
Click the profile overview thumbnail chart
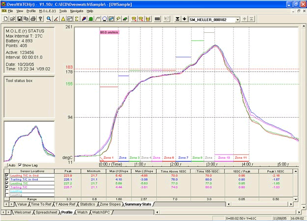coord(29,142)
